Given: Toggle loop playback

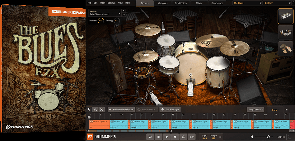Looking at the screenshot, I should [x=150, y=137].
